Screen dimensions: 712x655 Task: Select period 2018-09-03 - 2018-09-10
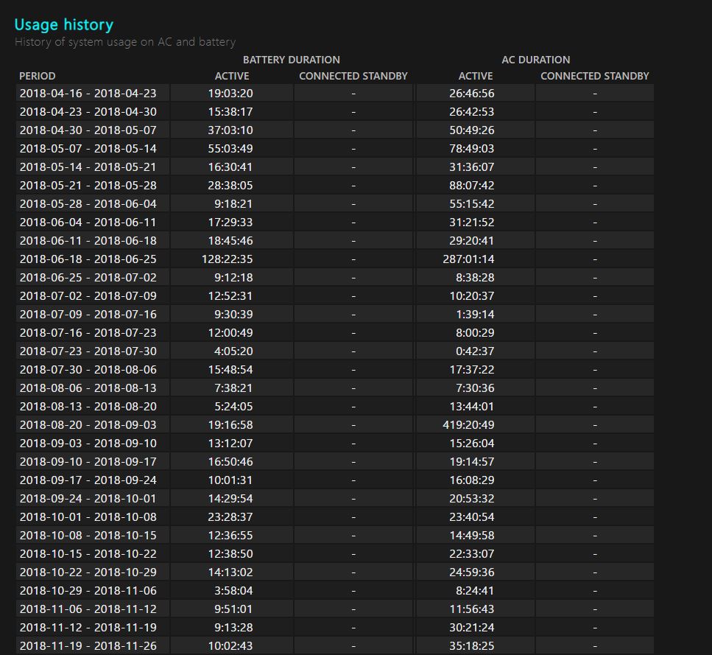point(88,443)
